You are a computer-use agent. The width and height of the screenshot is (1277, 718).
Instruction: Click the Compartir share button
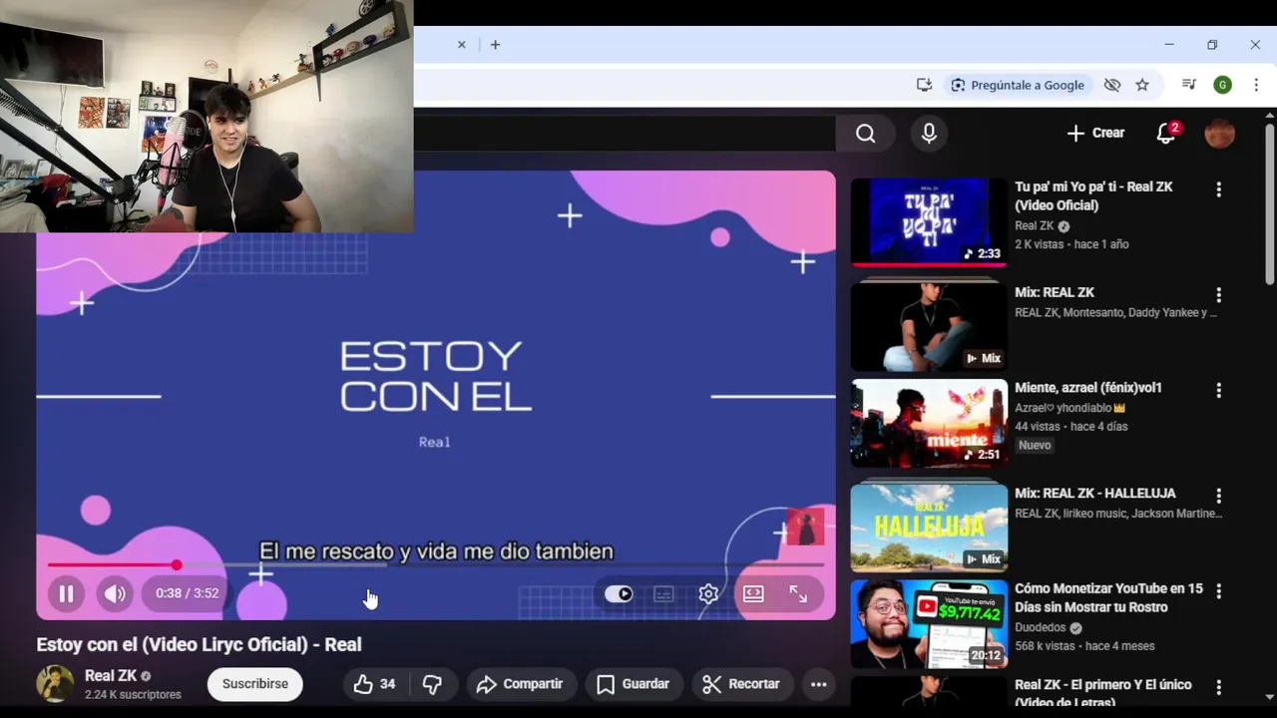click(520, 684)
